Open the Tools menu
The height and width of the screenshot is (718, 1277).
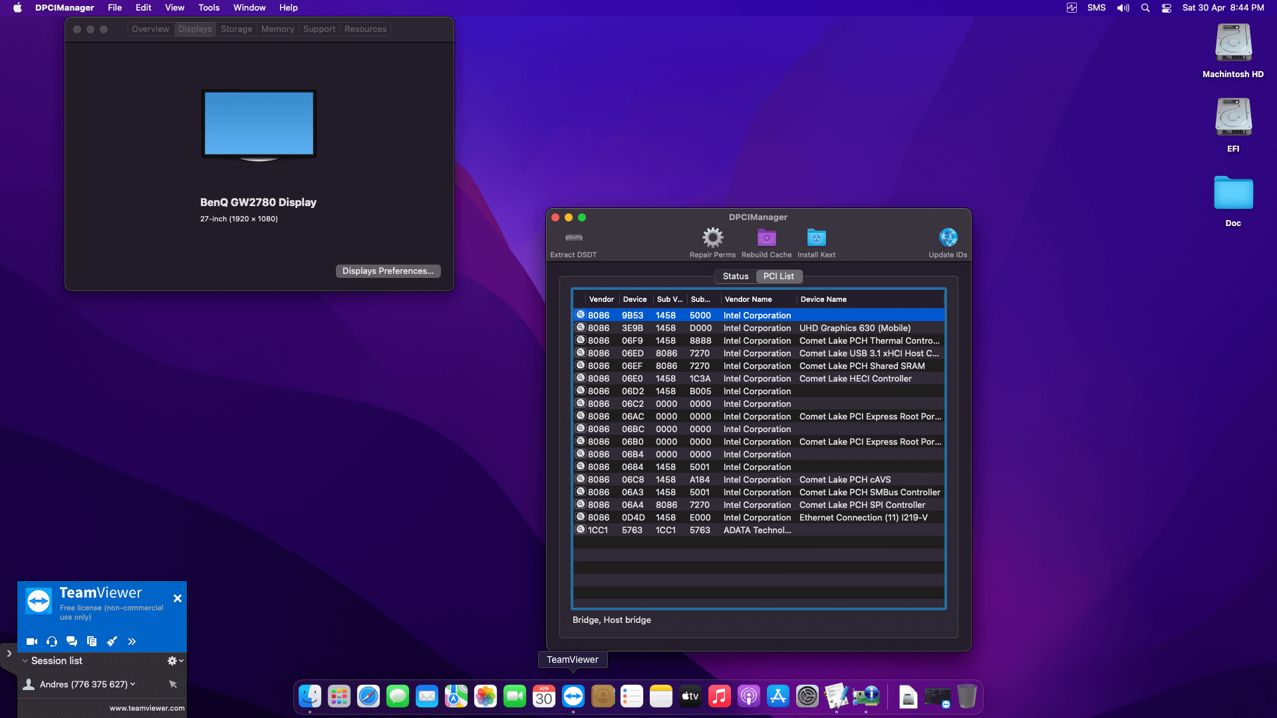tap(209, 8)
